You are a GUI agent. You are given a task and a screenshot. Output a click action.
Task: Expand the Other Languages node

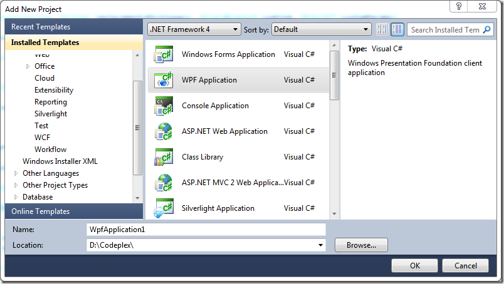click(16, 173)
